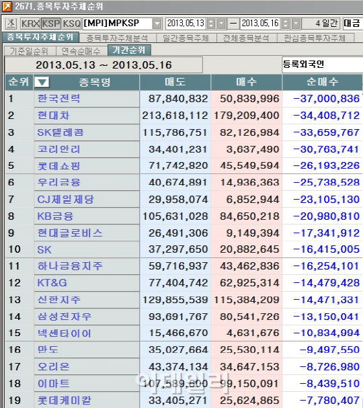Viewport: 363px width, 408px height.
Task: Sort by the 순매수 column header
Action: click(x=323, y=82)
